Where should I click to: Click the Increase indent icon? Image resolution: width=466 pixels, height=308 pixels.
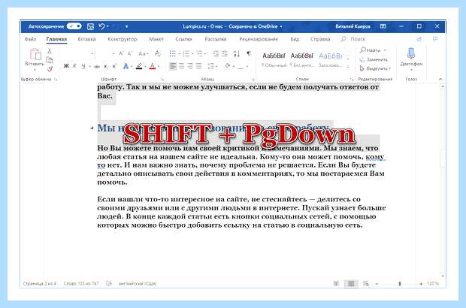point(225,54)
